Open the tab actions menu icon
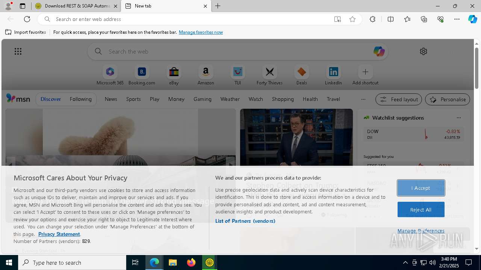This screenshot has width=481, height=270. (23, 6)
